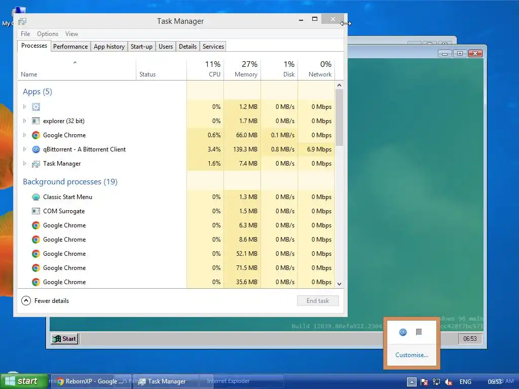This screenshot has height=389, width=519.
Task: Switch to the Services tab
Action: coord(213,47)
